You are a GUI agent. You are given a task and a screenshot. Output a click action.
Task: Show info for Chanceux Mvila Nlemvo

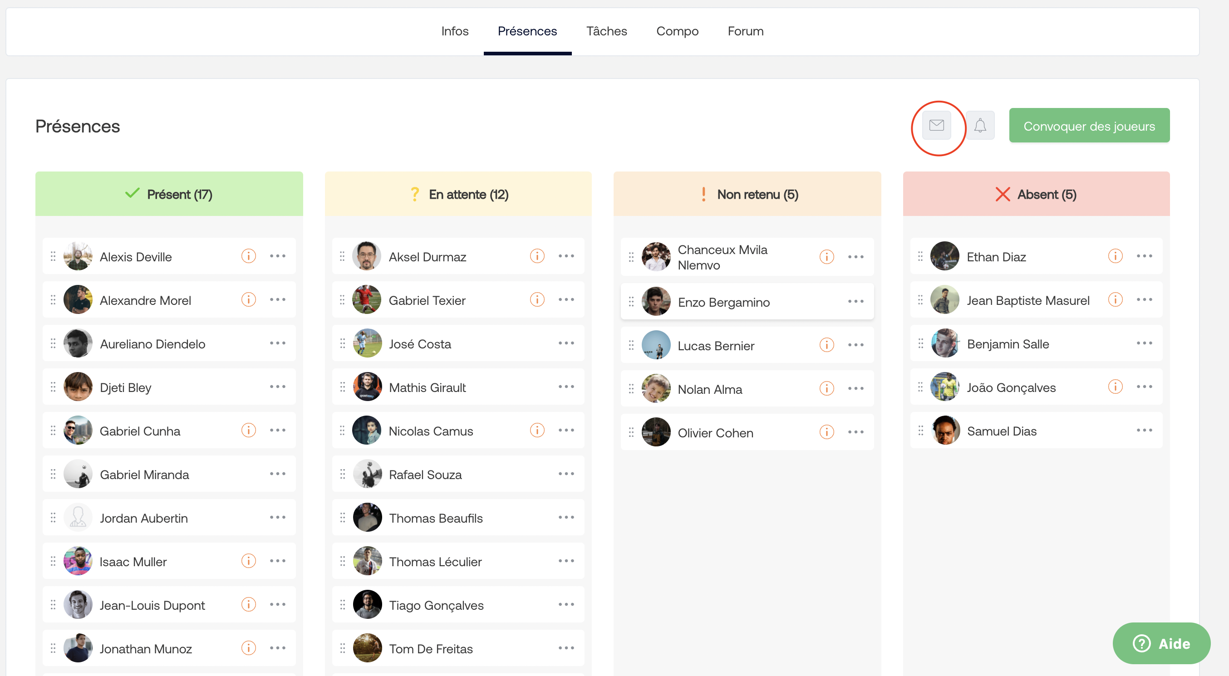coord(827,257)
